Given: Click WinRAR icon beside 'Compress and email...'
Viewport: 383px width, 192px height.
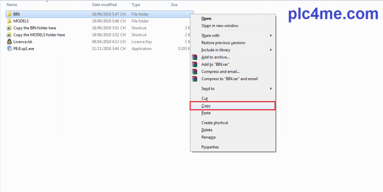Looking at the screenshot, I should pyautogui.click(x=195, y=71).
